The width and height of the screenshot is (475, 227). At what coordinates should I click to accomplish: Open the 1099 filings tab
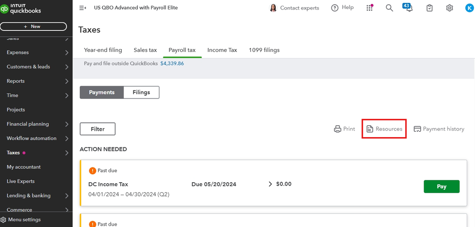click(x=264, y=50)
